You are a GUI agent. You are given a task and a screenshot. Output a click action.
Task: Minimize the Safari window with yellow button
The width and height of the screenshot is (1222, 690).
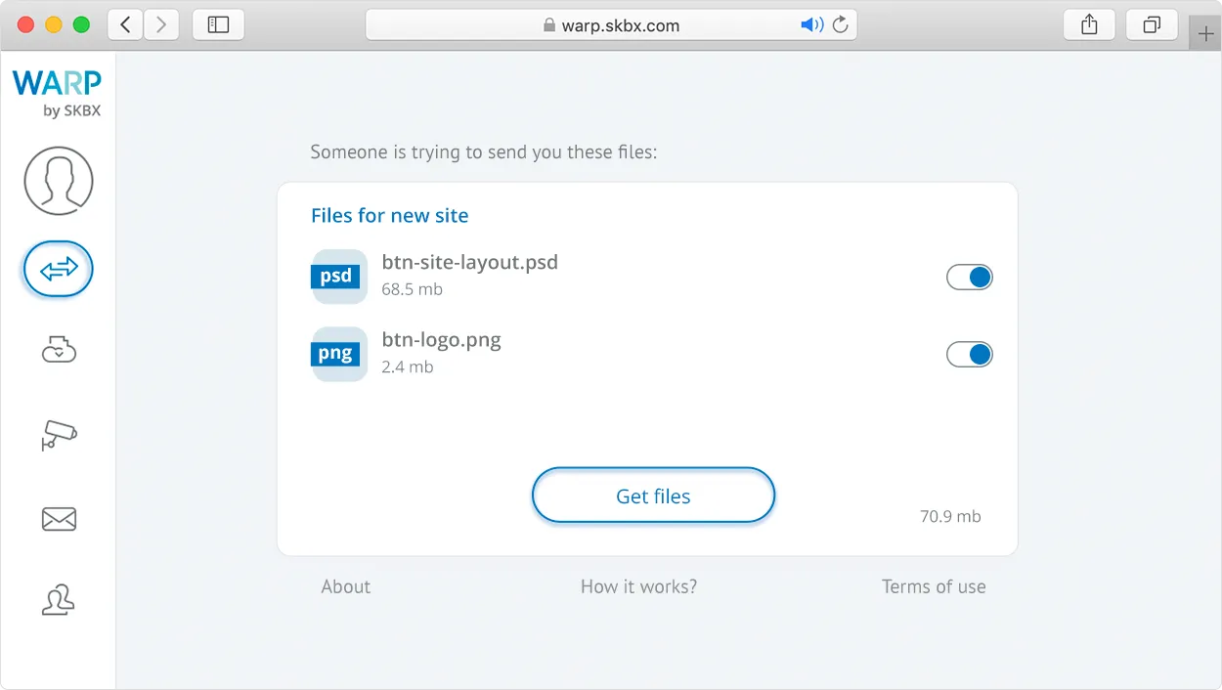click(x=54, y=24)
